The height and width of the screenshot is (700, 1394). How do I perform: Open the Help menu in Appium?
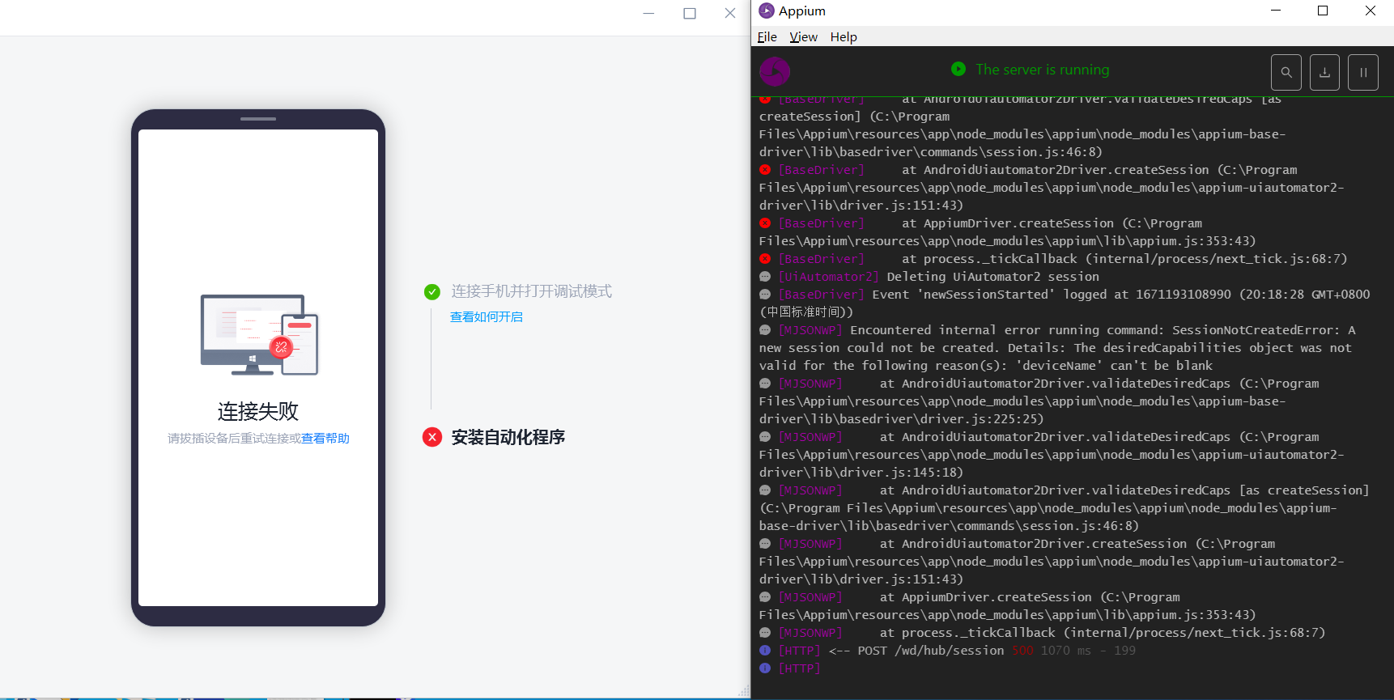point(843,37)
